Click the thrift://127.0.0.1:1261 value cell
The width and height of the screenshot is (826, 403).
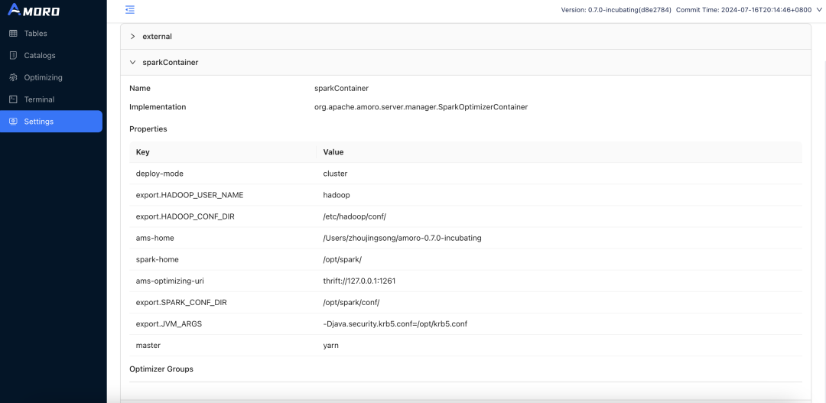(359, 281)
